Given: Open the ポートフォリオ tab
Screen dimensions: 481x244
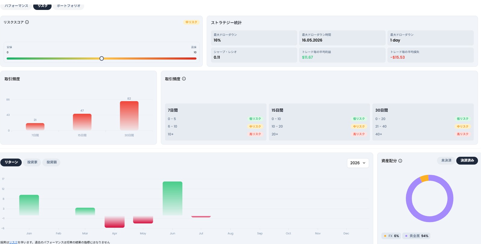Looking at the screenshot, I should pos(68,6).
